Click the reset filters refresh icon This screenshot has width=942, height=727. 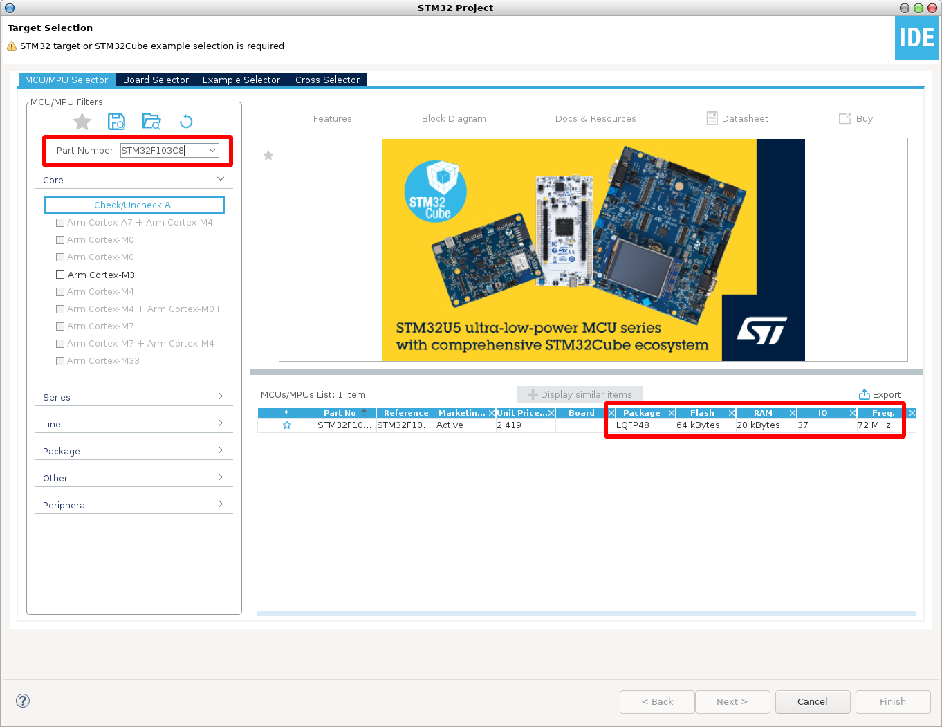pos(186,122)
